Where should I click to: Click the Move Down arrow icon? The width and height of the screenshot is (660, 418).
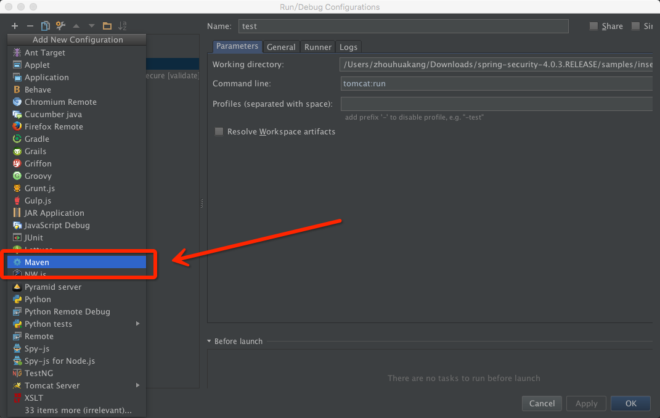click(91, 26)
